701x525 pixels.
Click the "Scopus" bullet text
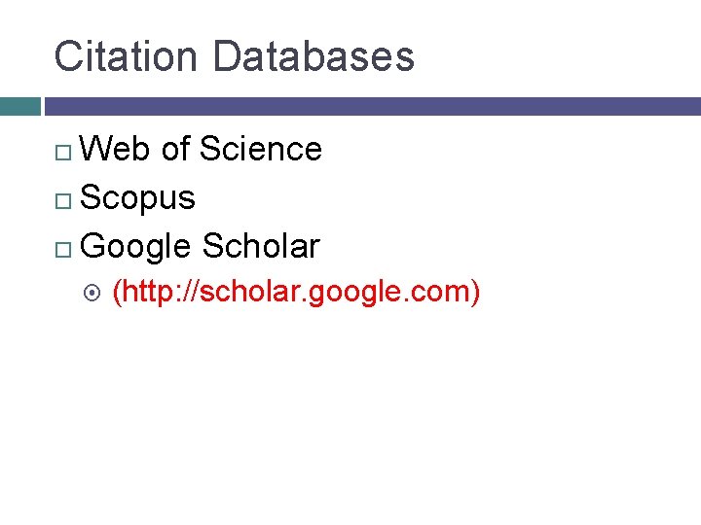[138, 198]
